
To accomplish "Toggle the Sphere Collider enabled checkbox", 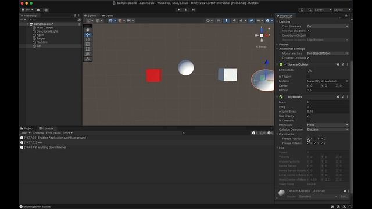I will 285,64.
